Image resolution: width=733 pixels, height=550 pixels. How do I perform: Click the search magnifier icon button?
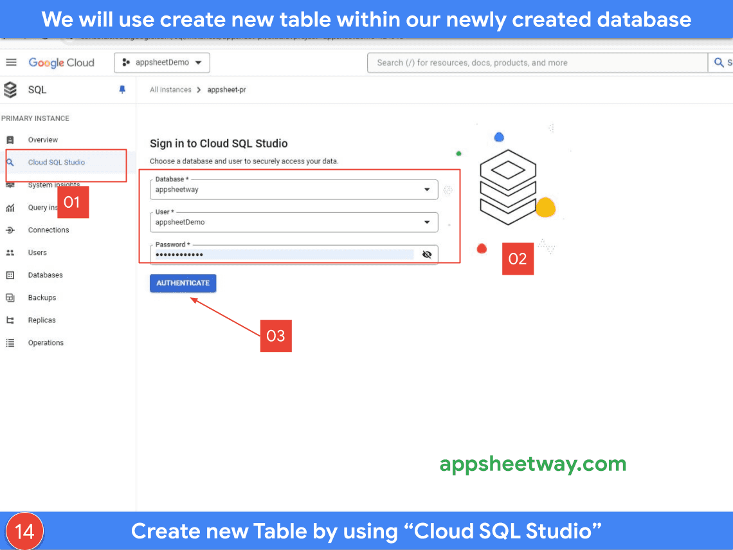719,62
